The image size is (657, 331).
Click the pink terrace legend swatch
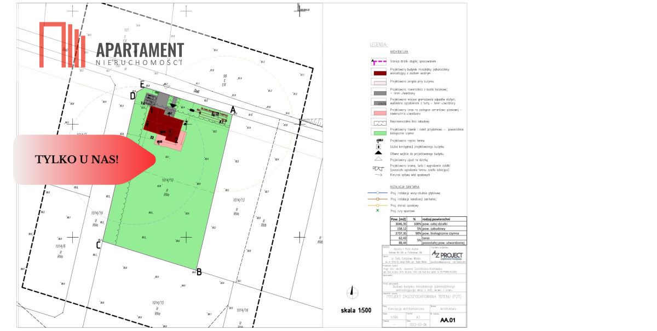tap(379, 111)
